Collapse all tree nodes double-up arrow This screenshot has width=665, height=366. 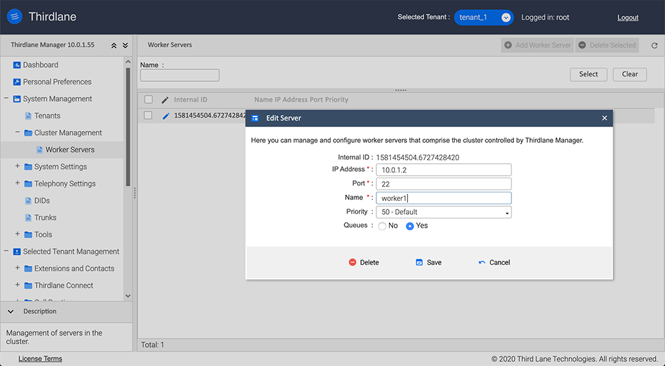[114, 45]
